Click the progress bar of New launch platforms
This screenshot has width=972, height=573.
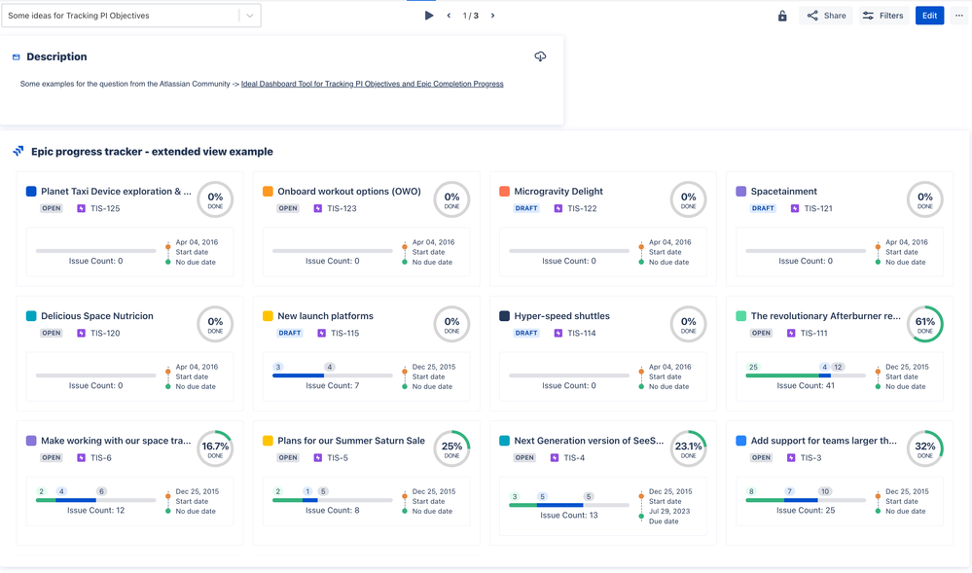point(332,376)
